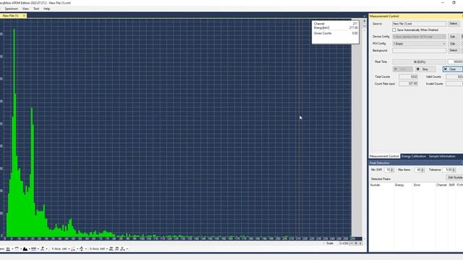Image resolution: width=463 pixels, height=260 pixels.
Task: Open the Y-Axis scale dropdown
Action: pyautogui.click(x=60, y=249)
